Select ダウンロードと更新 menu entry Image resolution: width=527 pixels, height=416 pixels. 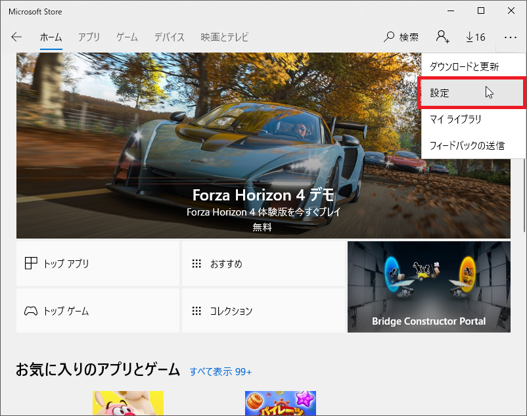click(x=464, y=67)
